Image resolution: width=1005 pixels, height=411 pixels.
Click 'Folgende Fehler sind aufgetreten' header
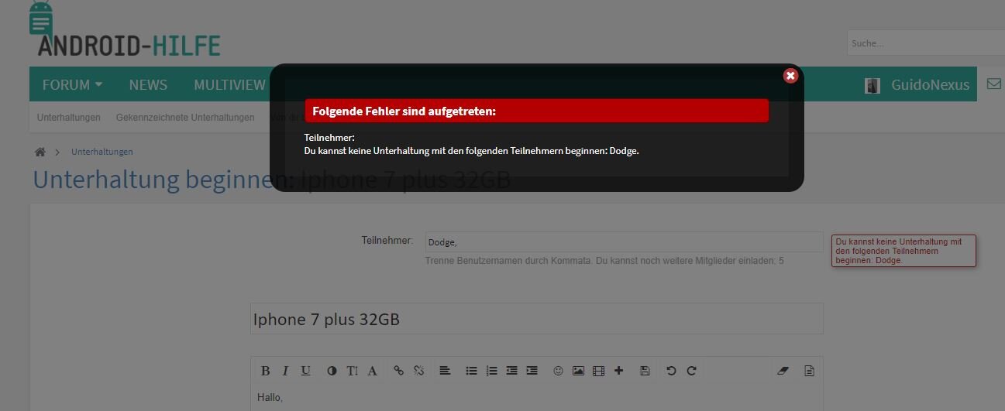coord(536,111)
